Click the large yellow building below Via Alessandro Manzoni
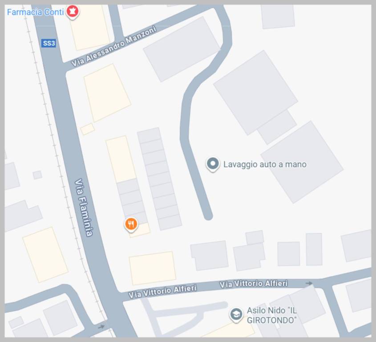The image size is (376, 342). pos(107,93)
